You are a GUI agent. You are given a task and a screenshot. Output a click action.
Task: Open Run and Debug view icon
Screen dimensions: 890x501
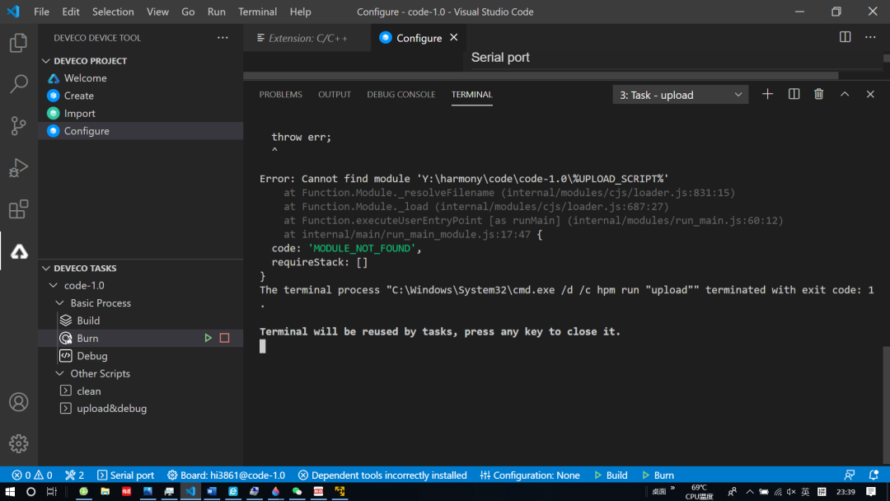click(18, 167)
